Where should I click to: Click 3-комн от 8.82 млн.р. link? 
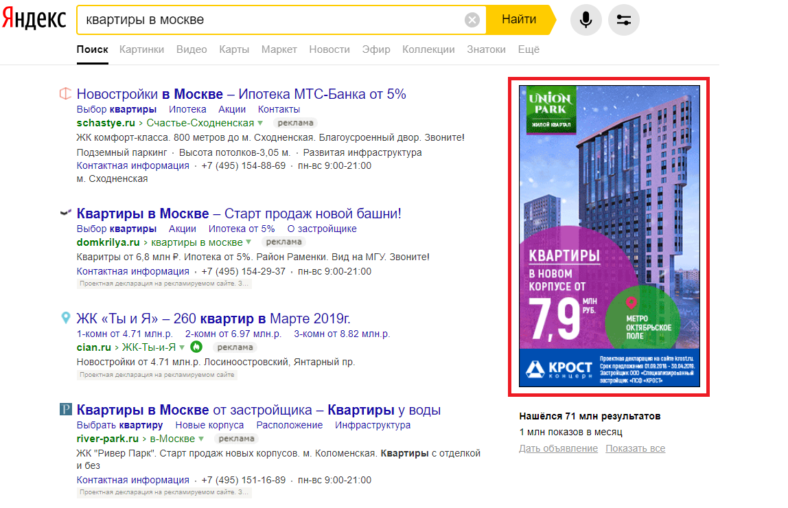tap(342, 334)
